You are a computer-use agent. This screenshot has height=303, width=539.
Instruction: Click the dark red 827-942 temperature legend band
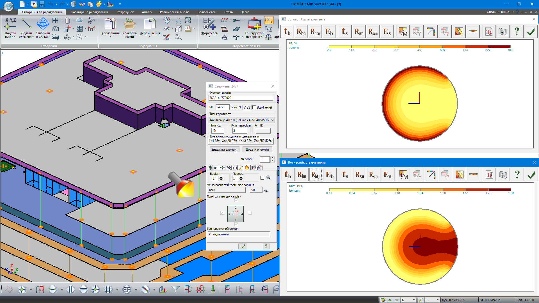(x=499, y=47)
